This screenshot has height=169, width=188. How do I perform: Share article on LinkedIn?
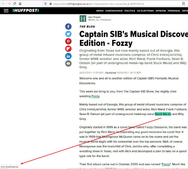click(68, 56)
